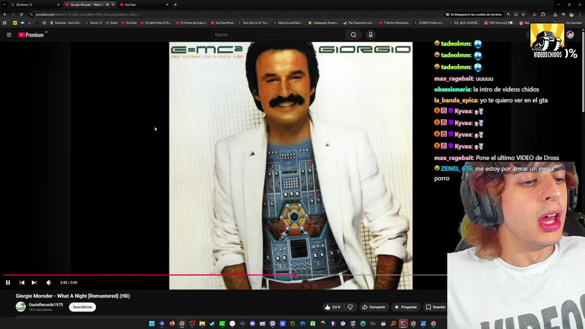Open the orange magnifier taskbar app
The width and height of the screenshot is (585, 329).
coord(393,324)
